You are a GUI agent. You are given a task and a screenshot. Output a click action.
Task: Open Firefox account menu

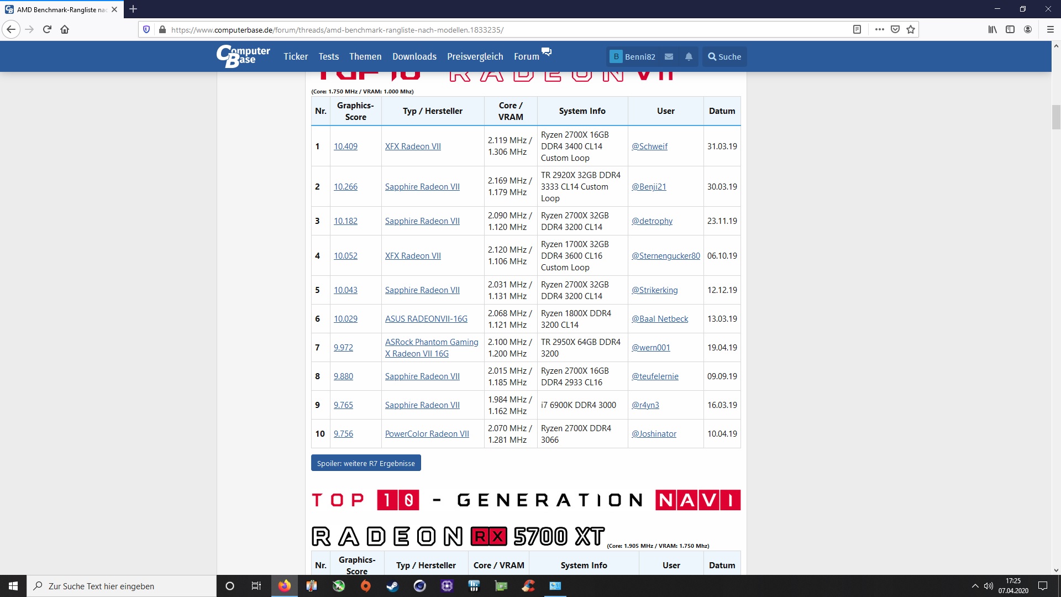[1028, 30]
